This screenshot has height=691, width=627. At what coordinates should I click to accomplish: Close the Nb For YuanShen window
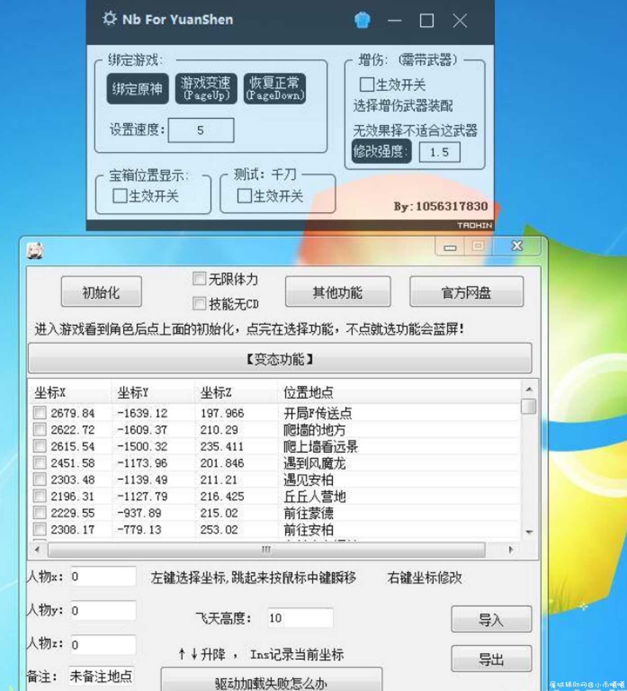(x=460, y=21)
